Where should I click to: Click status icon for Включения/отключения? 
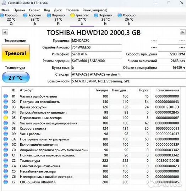tap(6, 144)
